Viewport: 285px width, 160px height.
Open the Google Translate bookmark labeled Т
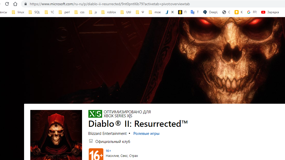point(195,12)
